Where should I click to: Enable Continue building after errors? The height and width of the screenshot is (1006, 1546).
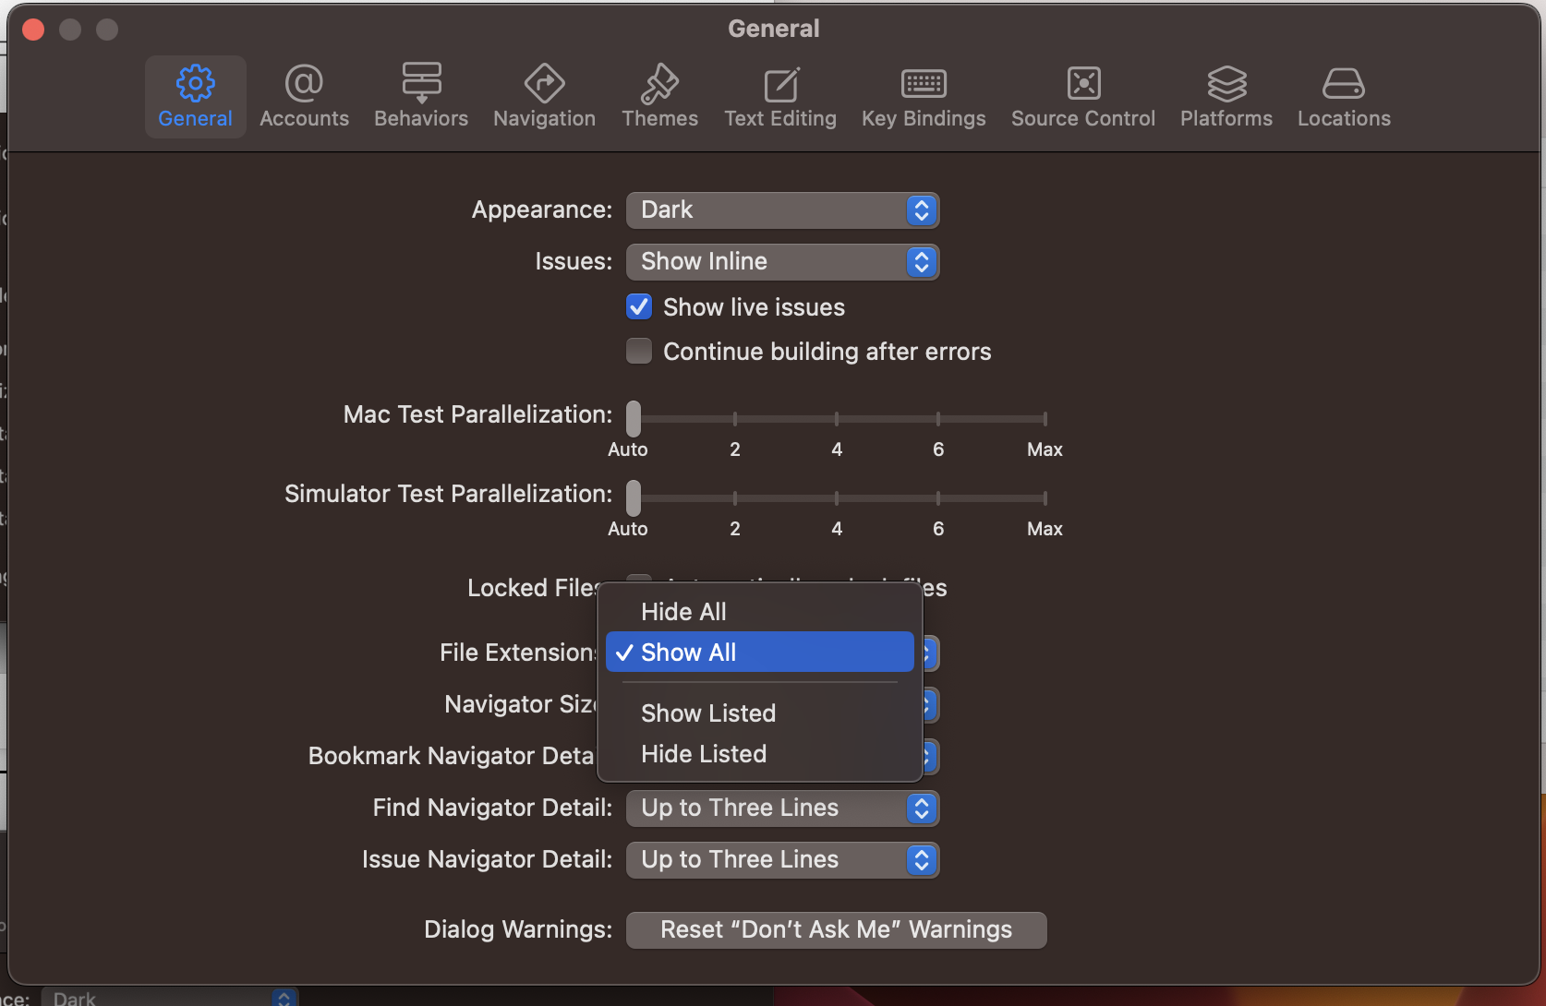639,351
